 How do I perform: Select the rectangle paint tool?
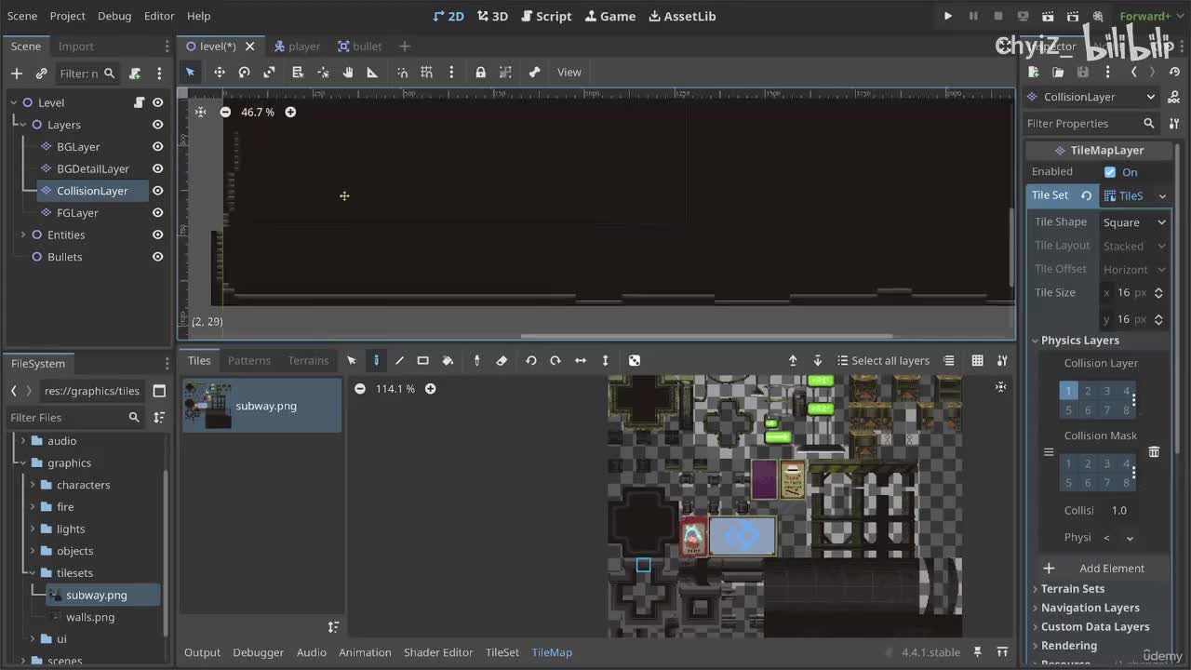click(423, 361)
